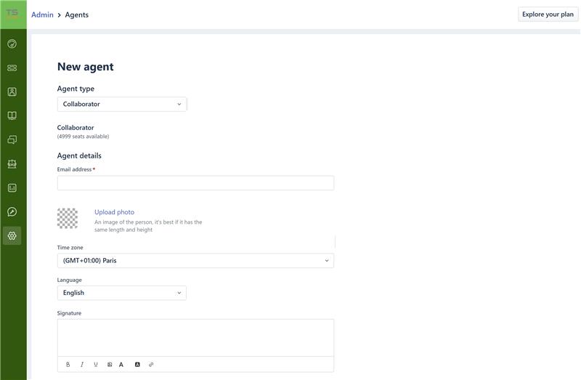Toggle underline formatting in signature editor
The width and height of the screenshot is (581, 380).
coord(96,365)
